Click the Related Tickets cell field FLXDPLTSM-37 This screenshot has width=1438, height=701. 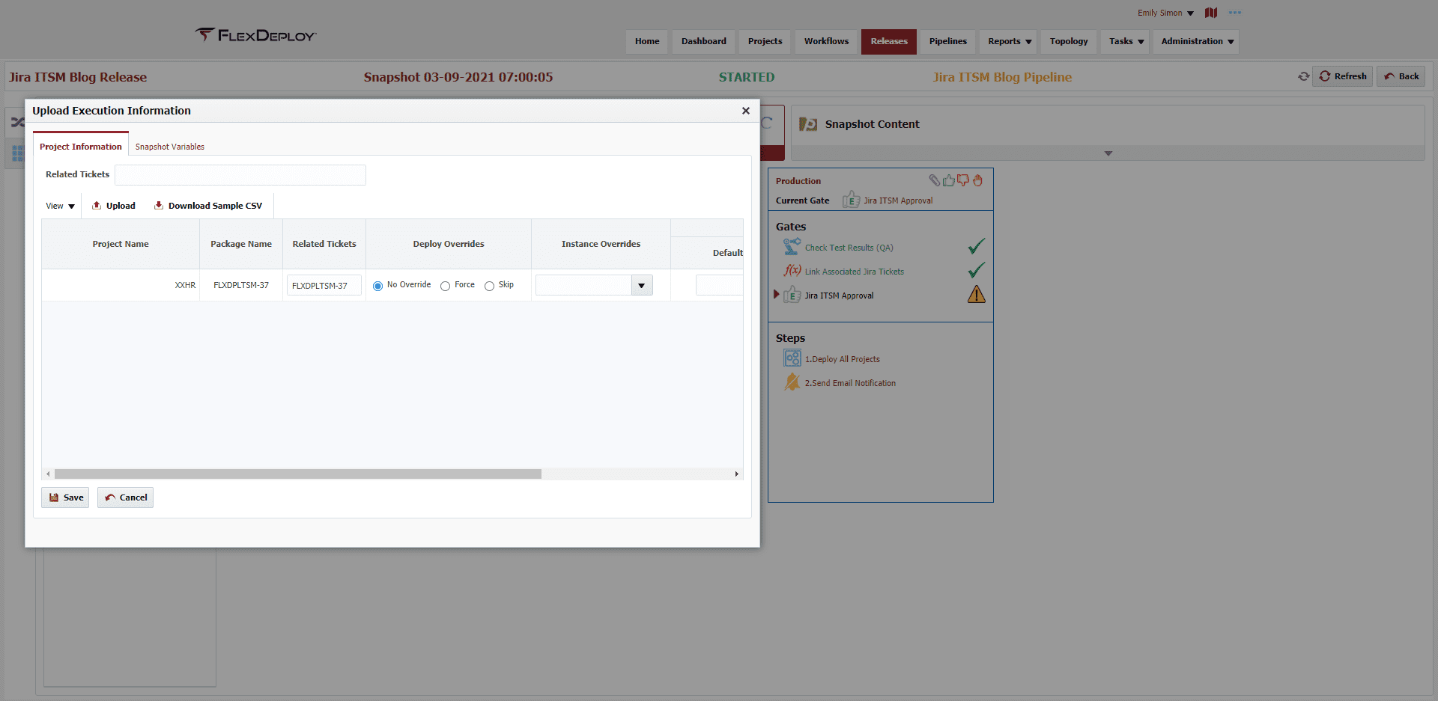pyautogui.click(x=324, y=285)
